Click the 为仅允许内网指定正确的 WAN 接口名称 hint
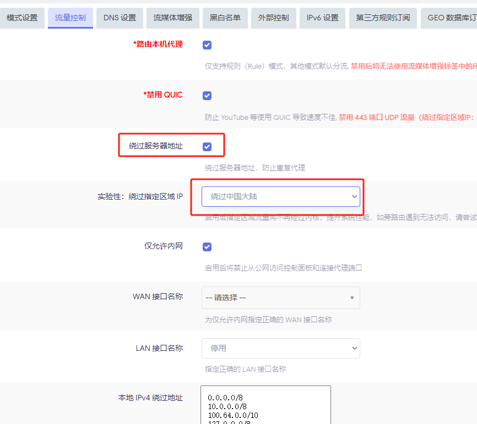 click(268, 320)
